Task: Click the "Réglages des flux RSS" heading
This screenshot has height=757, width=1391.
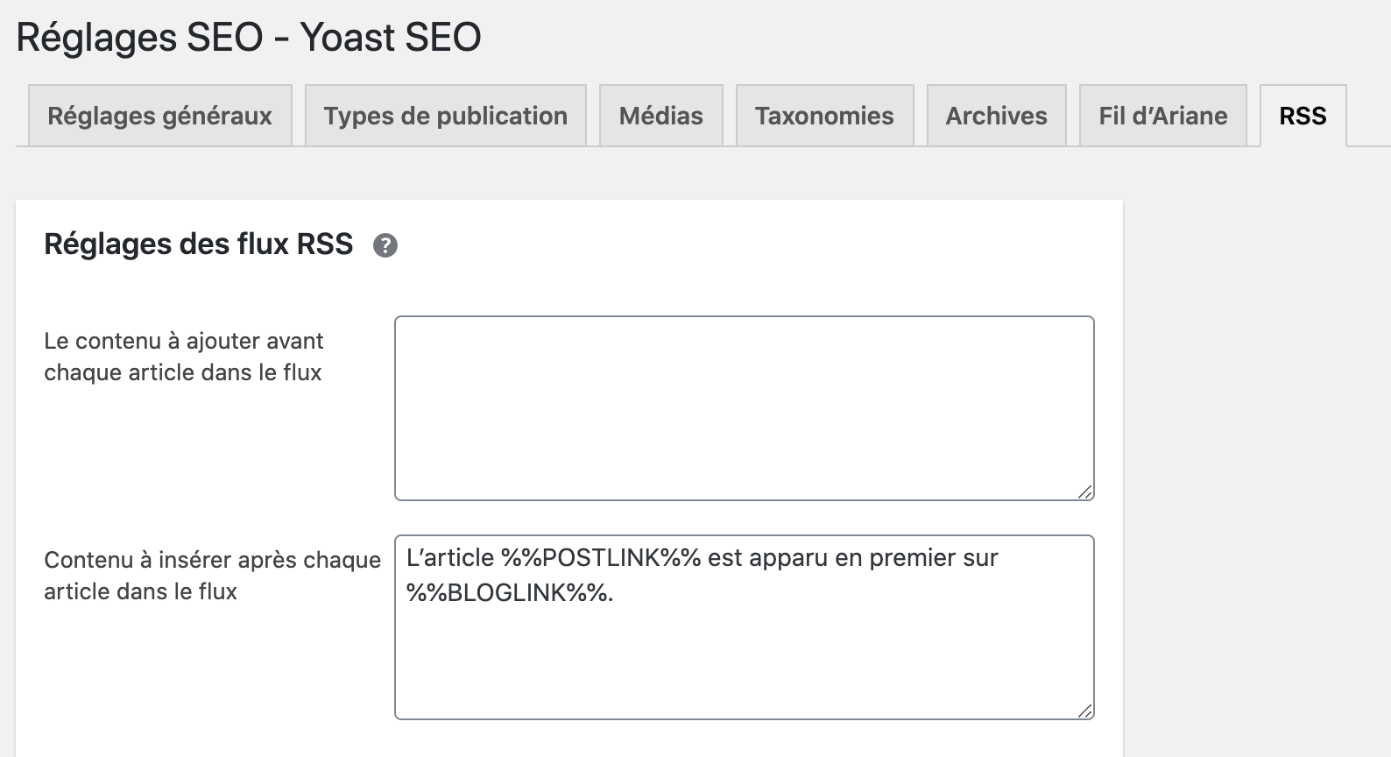Action: pyautogui.click(x=198, y=244)
